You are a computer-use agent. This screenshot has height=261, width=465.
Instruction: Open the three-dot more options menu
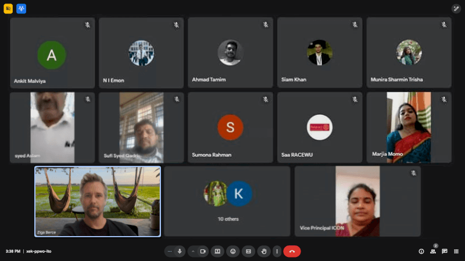[277, 251]
